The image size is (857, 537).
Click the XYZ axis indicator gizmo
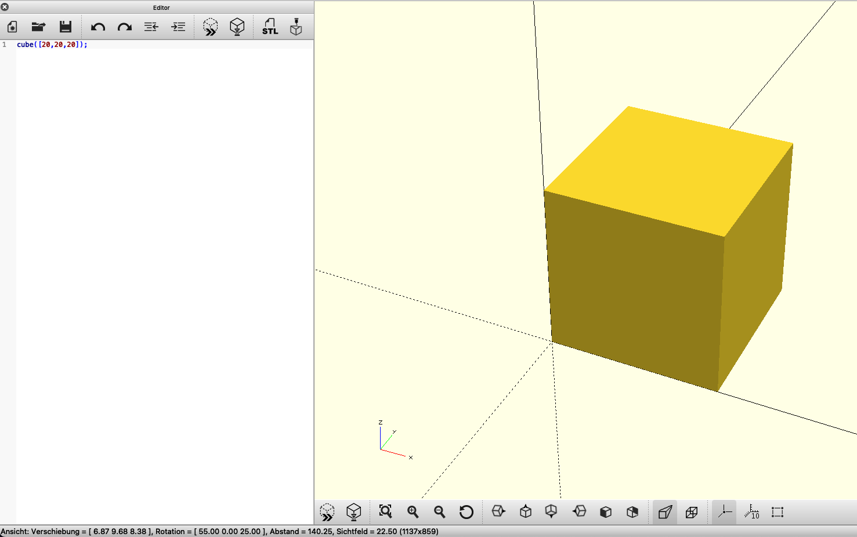pos(395,440)
